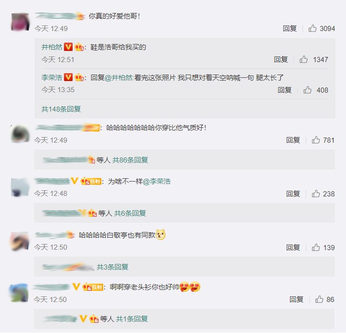Reply to 李荣浩's 13:35 comment
Screen dimensions: 346x333
pos(284,90)
